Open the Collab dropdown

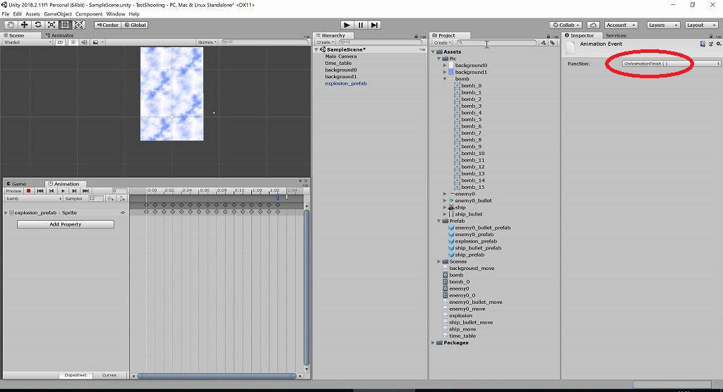tap(566, 25)
